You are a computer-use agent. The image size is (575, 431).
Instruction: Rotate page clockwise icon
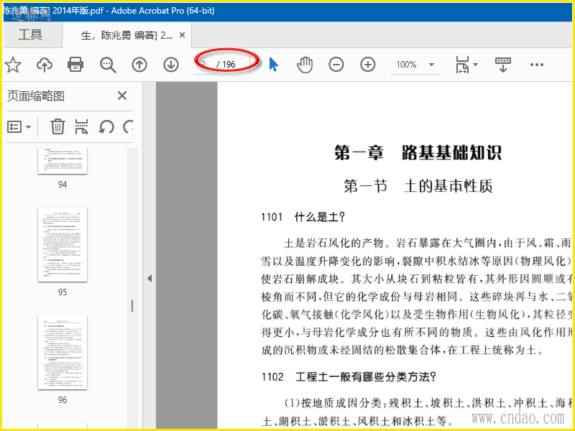128,127
